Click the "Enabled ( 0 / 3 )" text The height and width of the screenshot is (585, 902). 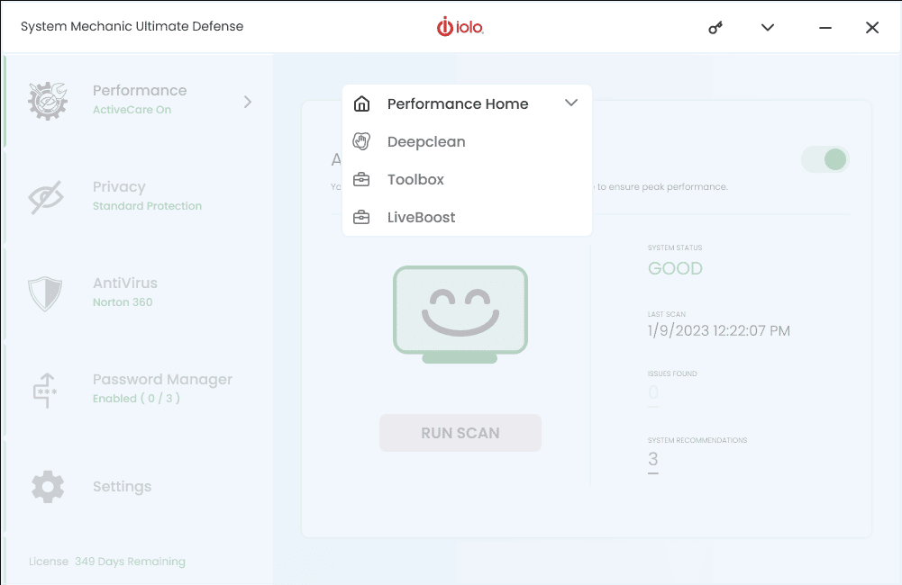(136, 398)
